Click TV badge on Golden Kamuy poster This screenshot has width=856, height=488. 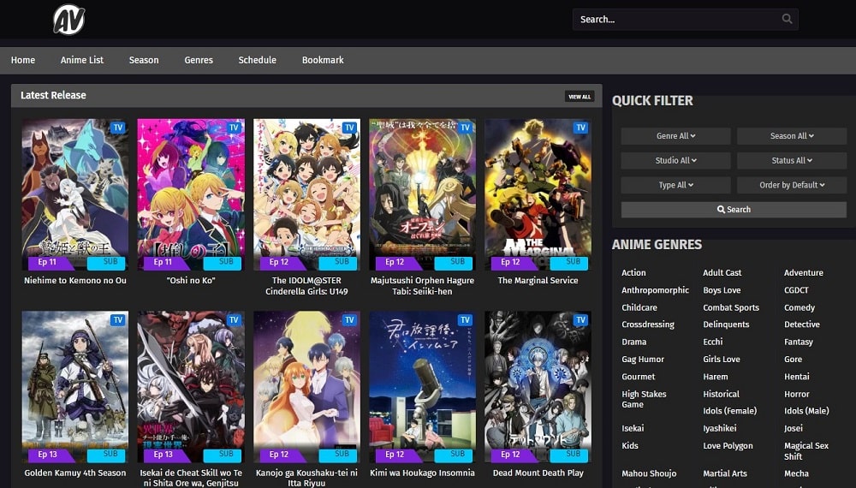click(x=118, y=320)
